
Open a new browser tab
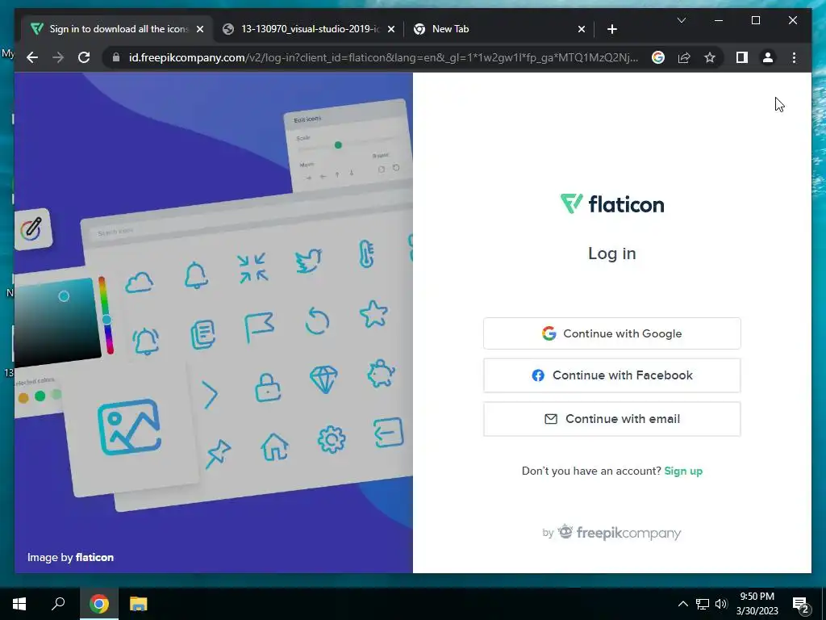(611, 29)
